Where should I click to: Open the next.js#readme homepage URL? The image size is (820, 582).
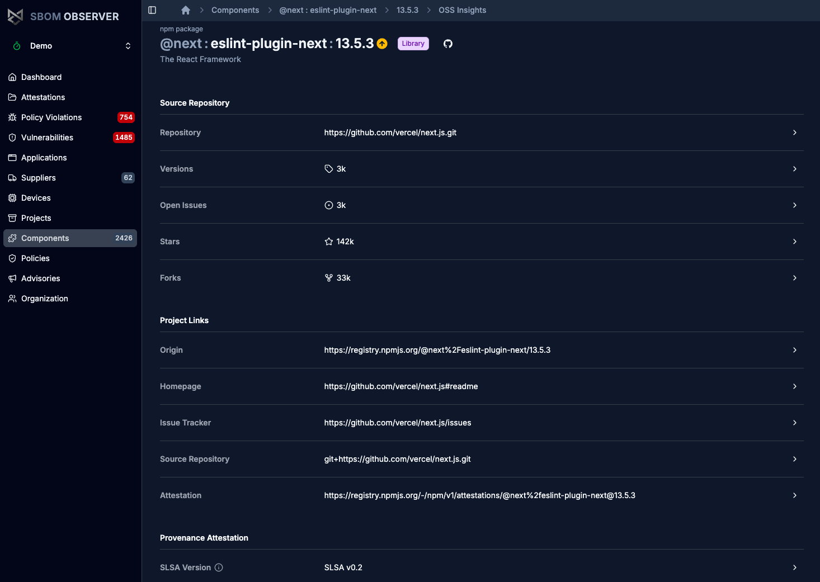pyautogui.click(x=401, y=386)
